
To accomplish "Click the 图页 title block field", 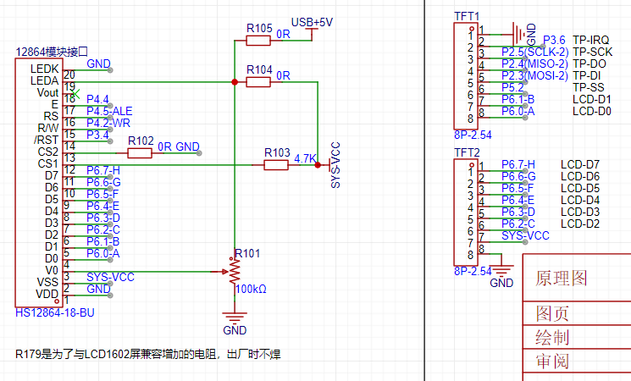I will click(551, 313).
